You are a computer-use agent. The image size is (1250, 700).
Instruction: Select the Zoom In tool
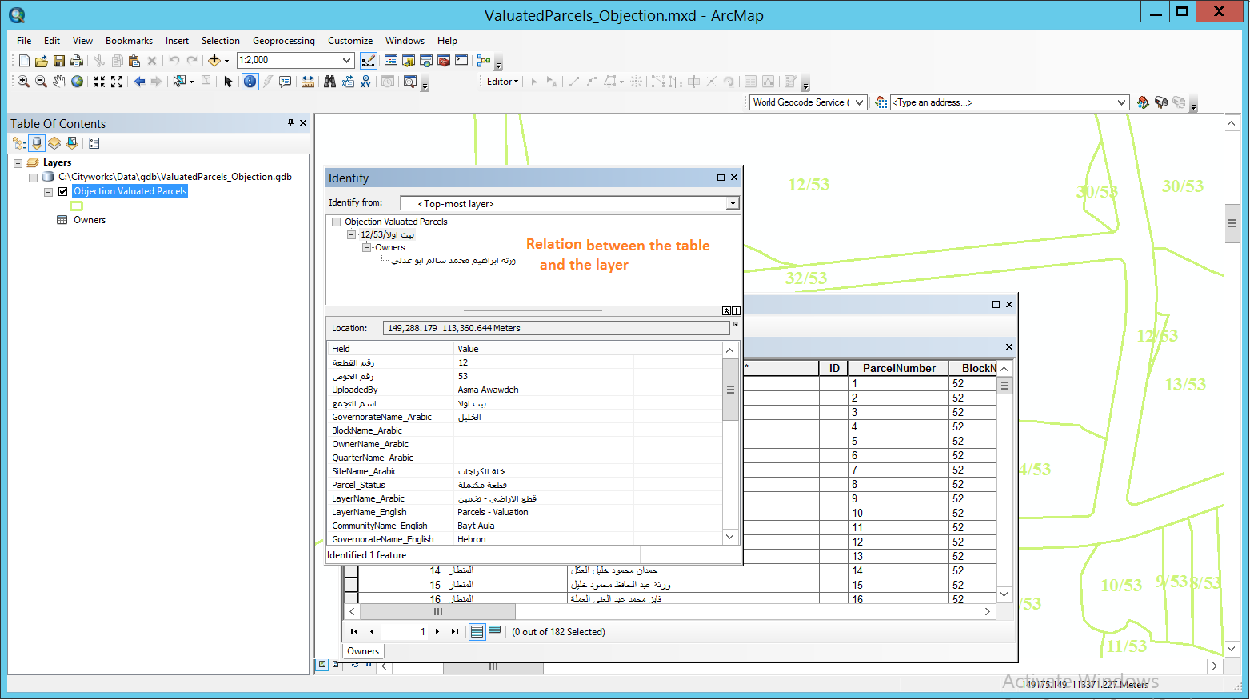click(24, 82)
